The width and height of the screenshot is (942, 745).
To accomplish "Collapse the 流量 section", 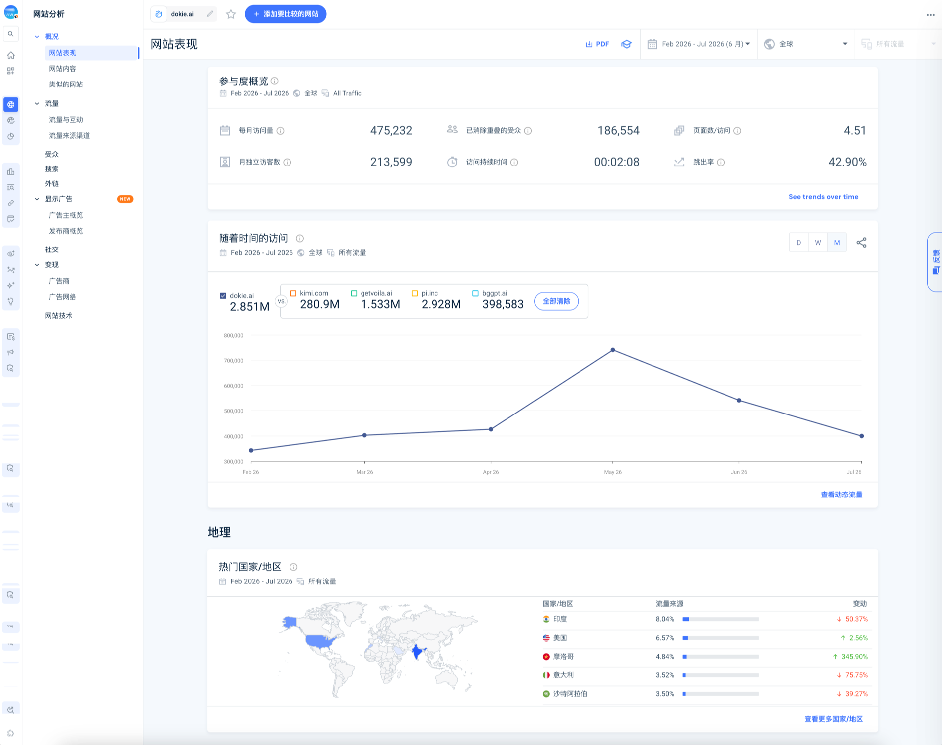I will point(37,104).
